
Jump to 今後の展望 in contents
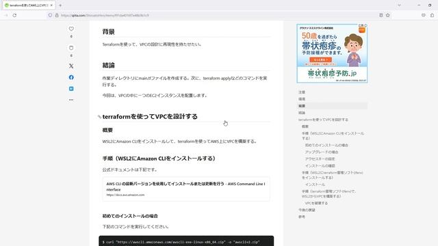click(307, 210)
